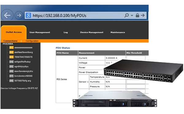The height and width of the screenshot is (114, 184).
Task: Click outlet 05 status icon
Action: tap(11, 67)
